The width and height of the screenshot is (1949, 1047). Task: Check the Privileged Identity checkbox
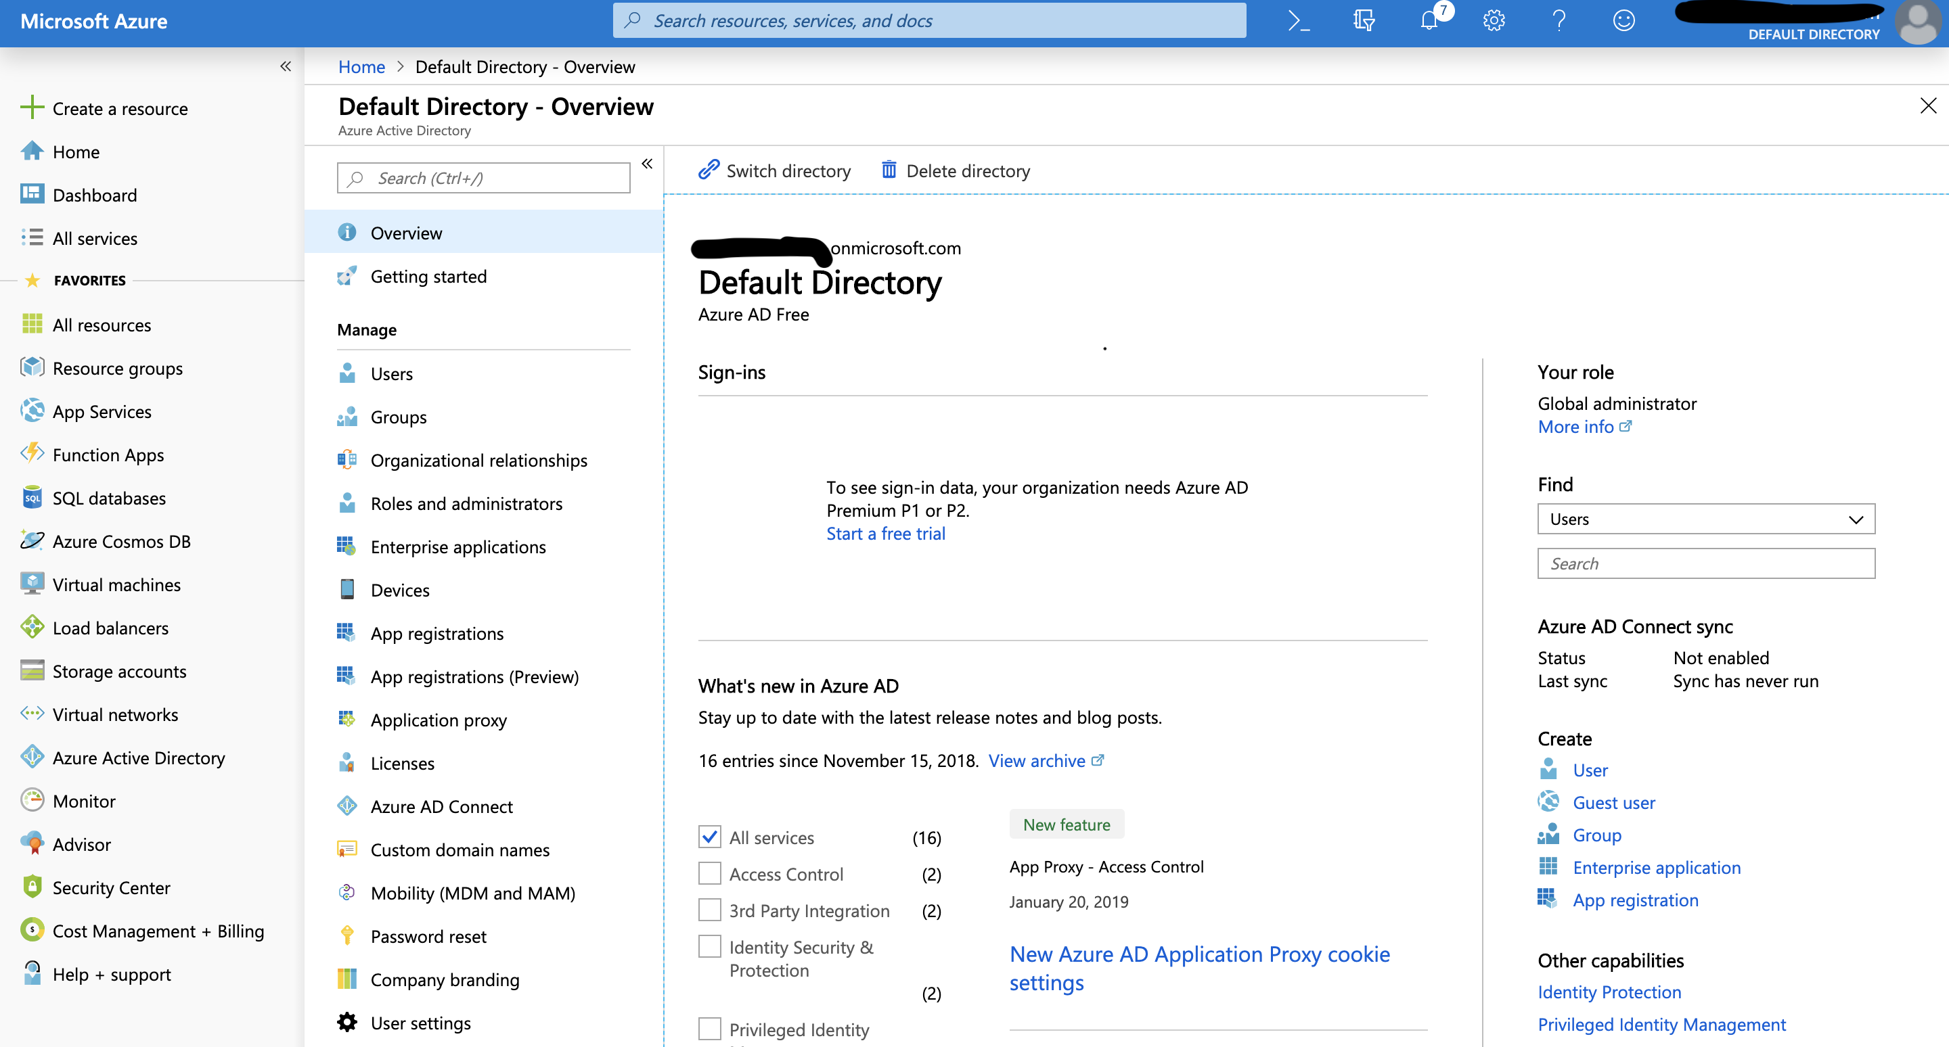click(710, 1029)
